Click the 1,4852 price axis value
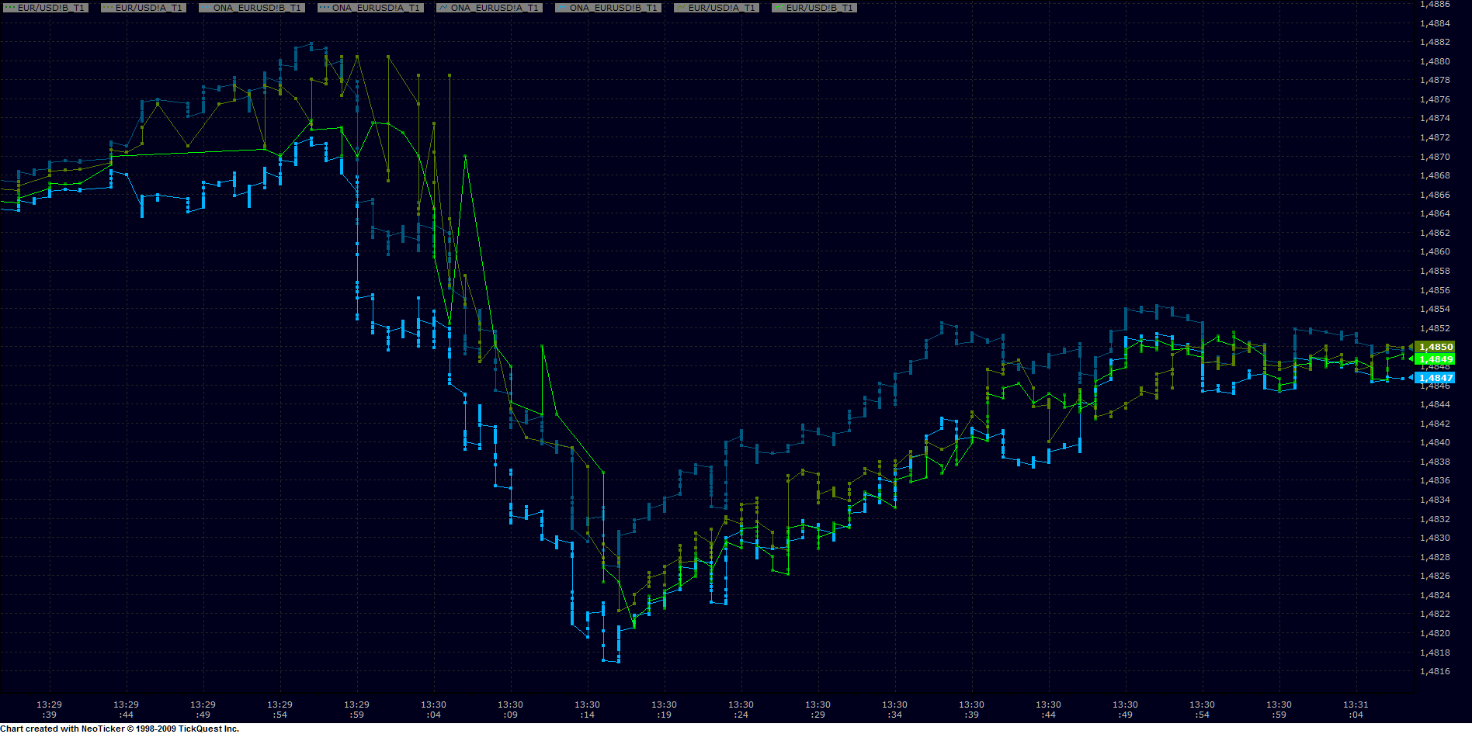Screen dimensions: 1472x734 point(1435,328)
